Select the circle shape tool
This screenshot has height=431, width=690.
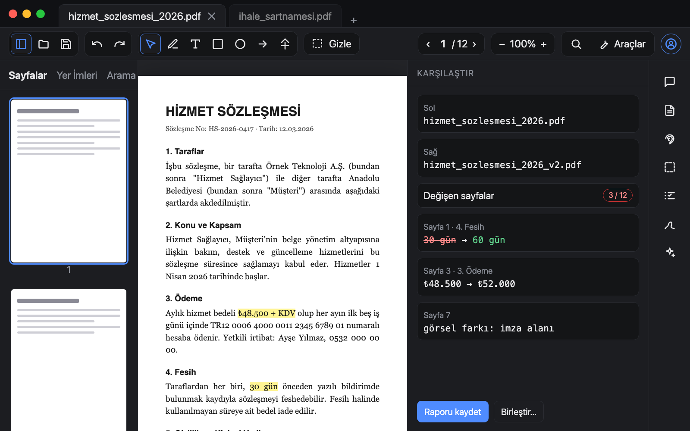coord(240,44)
